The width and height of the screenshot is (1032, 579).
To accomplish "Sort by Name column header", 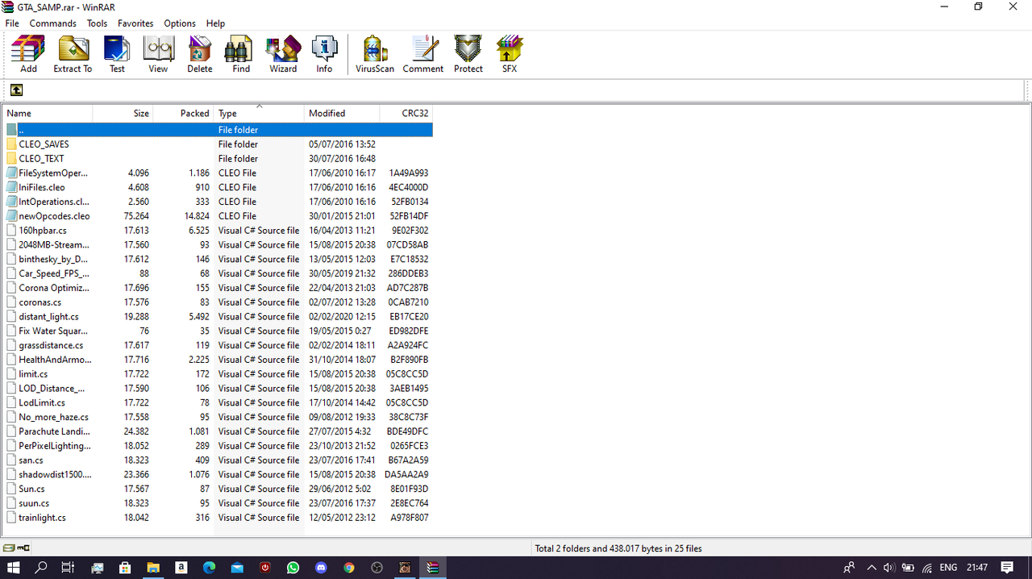I will [x=48, y=114].
